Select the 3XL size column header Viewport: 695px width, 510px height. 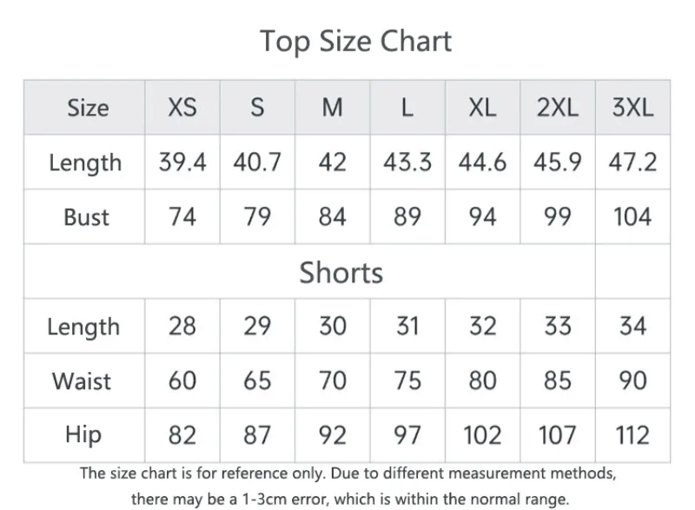click(x=632, y=108)
